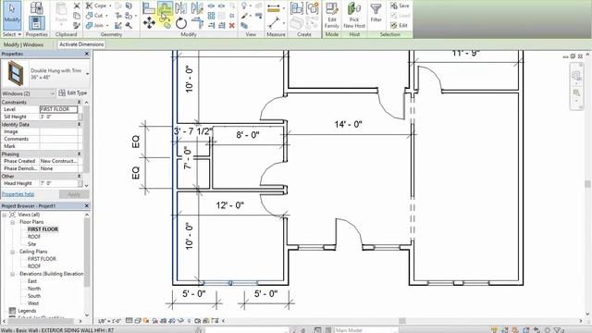
Task: Open the Windows (2) instance filter dropdown
Action: coord(52,93)
